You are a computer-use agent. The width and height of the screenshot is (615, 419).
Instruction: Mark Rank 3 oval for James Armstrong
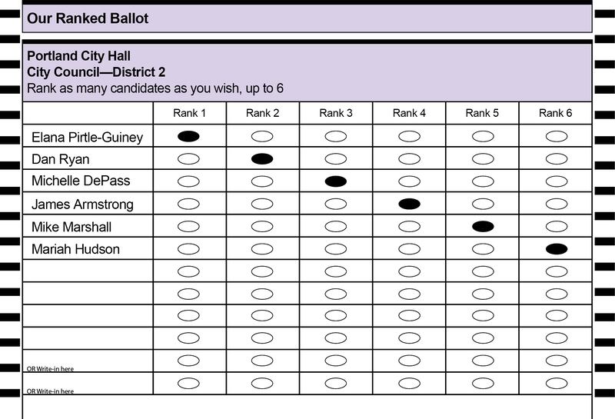point(336,204)
